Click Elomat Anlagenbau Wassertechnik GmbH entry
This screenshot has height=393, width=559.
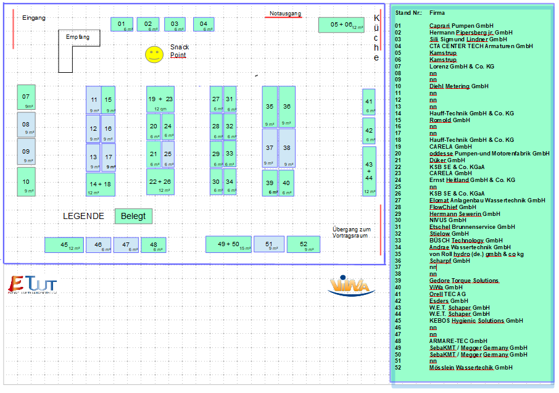point(487,201)
